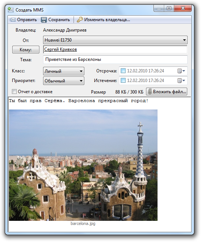Viewport: 201px width, 242px height.
Task: Click the paperclip attach file icon
Action: [150, 92]
